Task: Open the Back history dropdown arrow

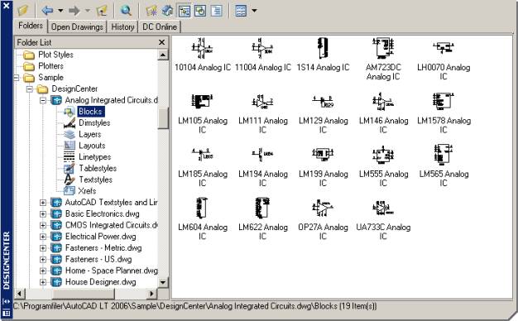Action: click(60, 11)
